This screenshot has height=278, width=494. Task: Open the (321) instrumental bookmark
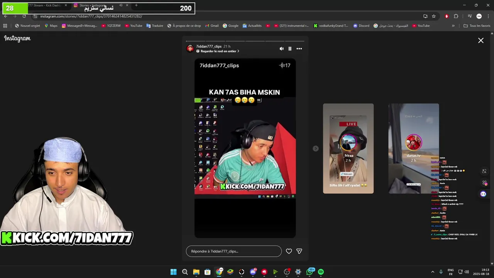[x=291, y=26]
